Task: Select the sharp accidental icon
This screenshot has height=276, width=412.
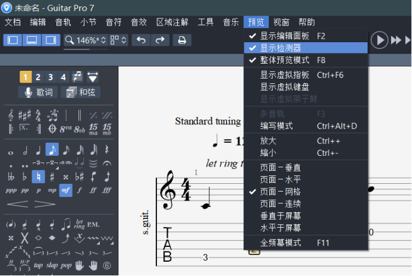Action: click(x=52, y=177)
